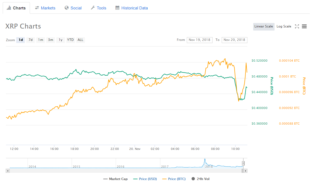Toggle fullscreen chart view icon

click(297, 26)
